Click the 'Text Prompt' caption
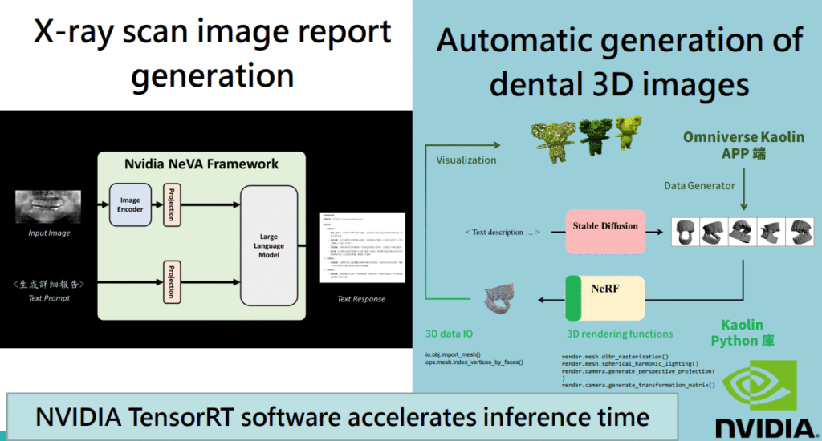Screen dimensions: 822x441 click(49, 298)
